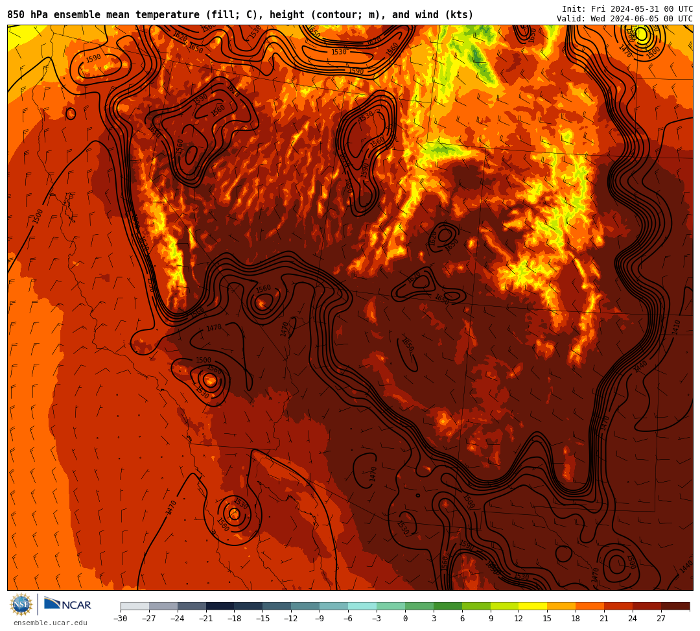Select the orange swatch between 18 and 21
This screenshot has height=631, width=700.
pos(590,606)
